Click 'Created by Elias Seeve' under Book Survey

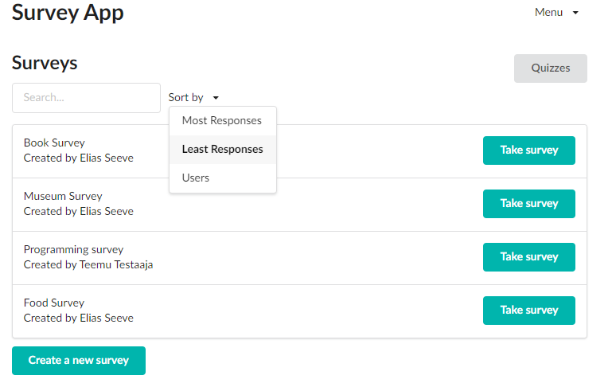tap(79, 158)
